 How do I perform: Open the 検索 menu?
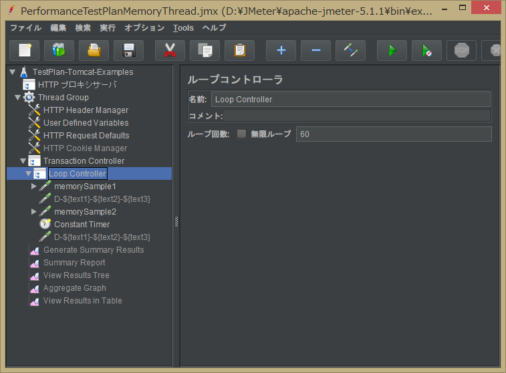83,28
